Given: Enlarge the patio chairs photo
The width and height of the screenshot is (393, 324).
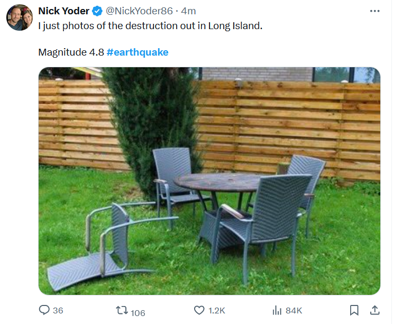Looking at the screenshot, I should [209, 181].
